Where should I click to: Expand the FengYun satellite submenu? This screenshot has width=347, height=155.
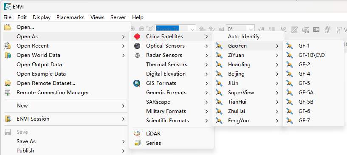pos(248,121)
